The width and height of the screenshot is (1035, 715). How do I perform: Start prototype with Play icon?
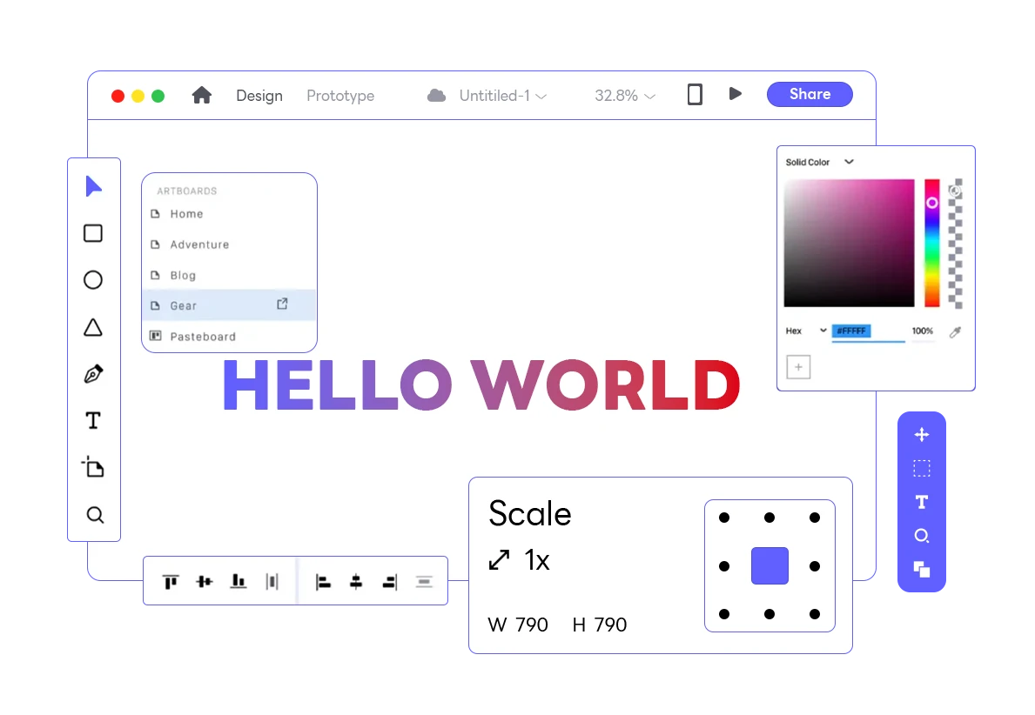(736, 94)
